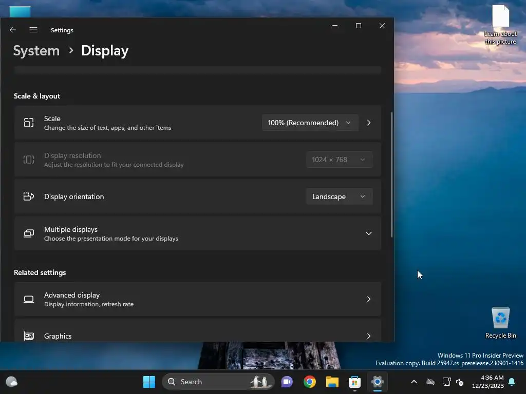The image size is (526, 394).
Task: Click the Display orientation label
Action: pos(74,196)
